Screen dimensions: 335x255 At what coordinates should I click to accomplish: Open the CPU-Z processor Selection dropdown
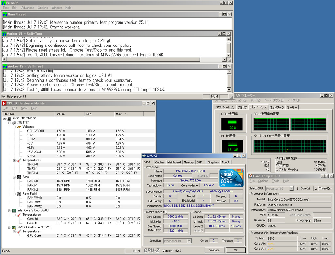[189, 241]
